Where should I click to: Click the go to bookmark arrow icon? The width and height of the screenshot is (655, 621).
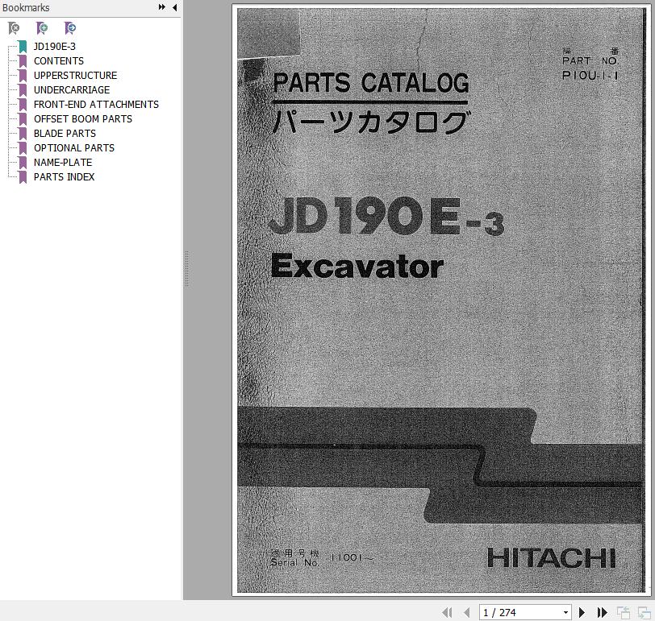70,28
